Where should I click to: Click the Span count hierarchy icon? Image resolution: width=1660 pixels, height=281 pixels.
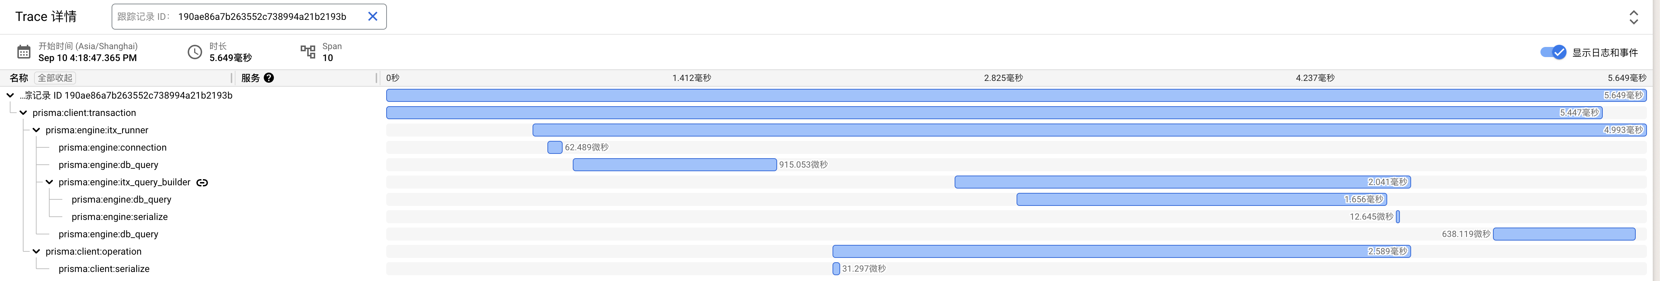(x=308, y=52)
